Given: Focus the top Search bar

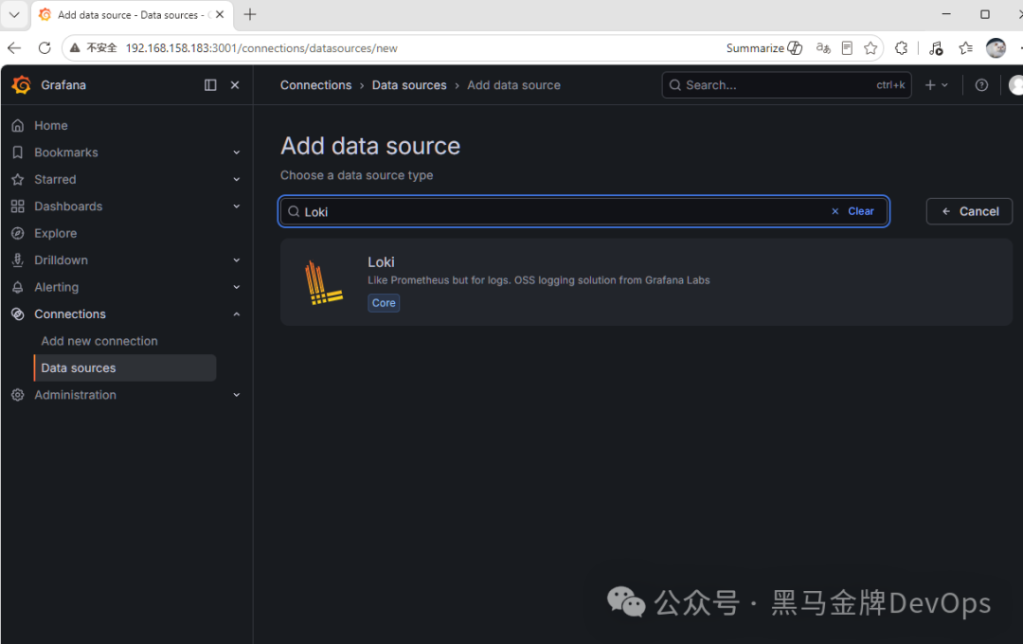Looking at the screenshot, I should click(786, 85).
